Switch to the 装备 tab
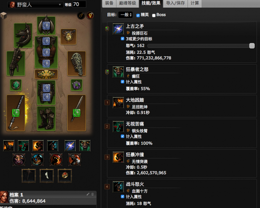Image resolution: width=260 pixels, height=208 pixels. [109, 3]
